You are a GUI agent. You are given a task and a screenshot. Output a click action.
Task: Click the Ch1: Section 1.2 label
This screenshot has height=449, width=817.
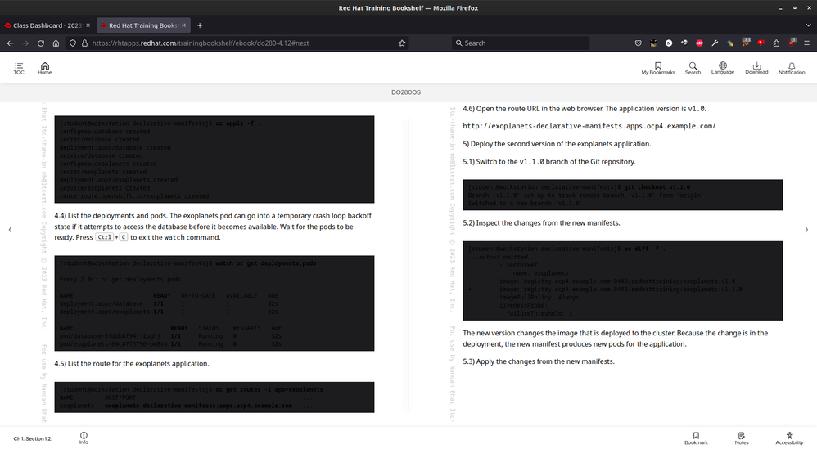33,438
